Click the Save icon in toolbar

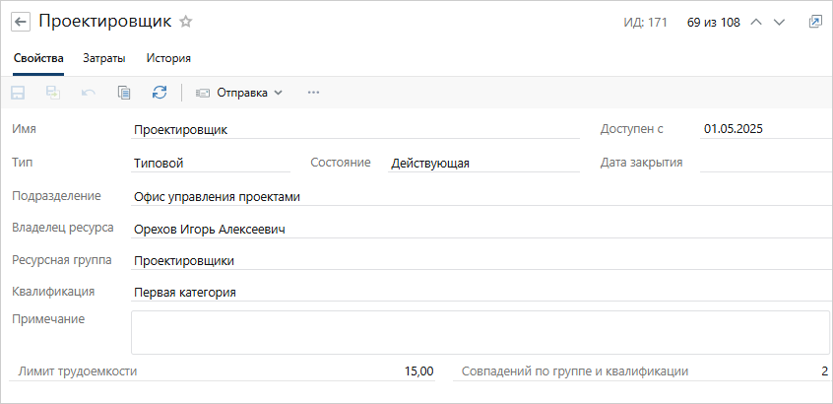(x=18, y=93)
